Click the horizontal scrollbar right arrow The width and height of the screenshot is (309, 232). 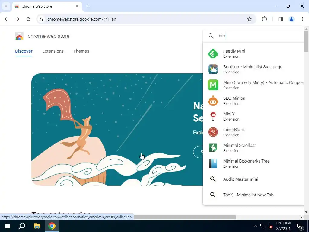coord(301,217)
